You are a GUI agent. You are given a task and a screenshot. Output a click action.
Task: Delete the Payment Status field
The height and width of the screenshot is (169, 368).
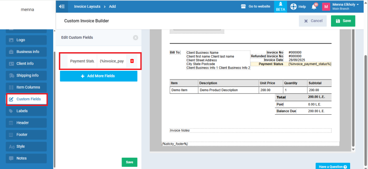[132, 61]
